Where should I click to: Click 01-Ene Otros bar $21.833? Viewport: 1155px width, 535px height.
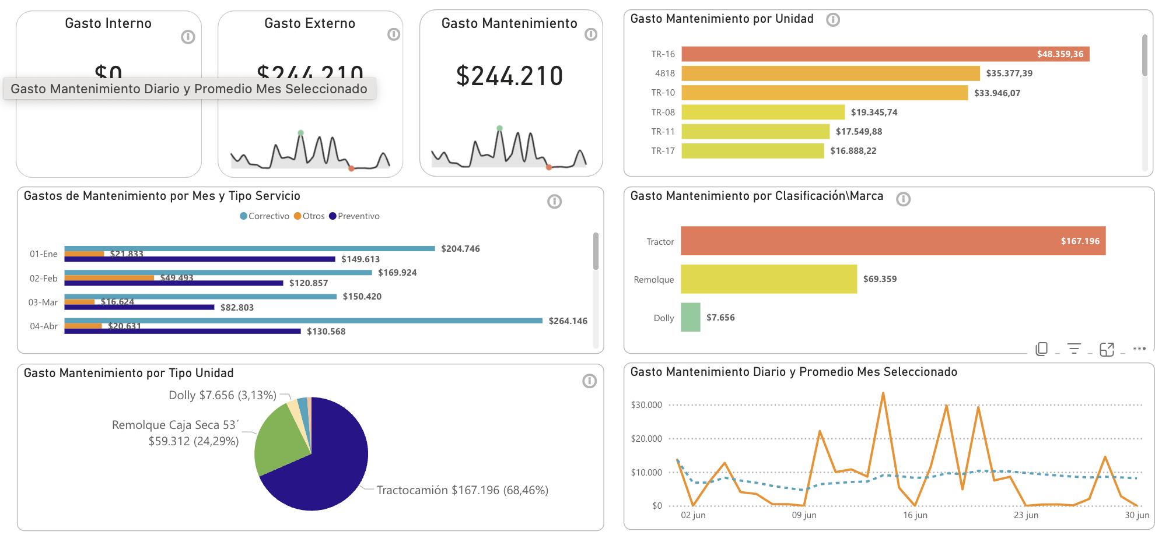click(x=84, y=254)
